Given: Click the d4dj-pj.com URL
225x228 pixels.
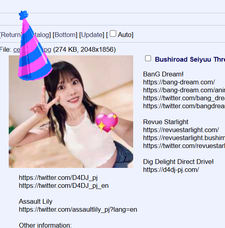Looking at the screenshot, I should (171, 170).
